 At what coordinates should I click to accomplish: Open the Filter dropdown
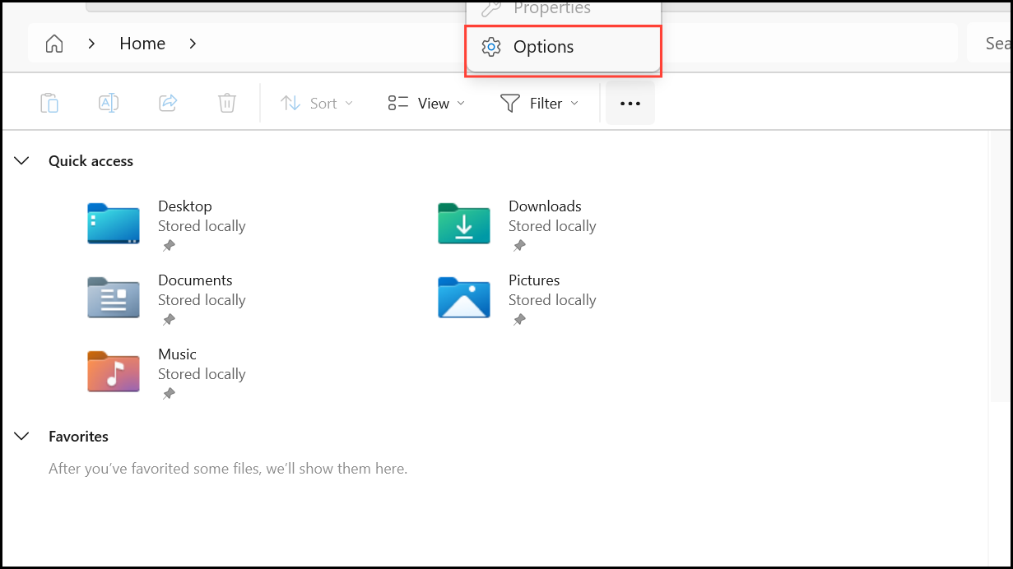538,103
